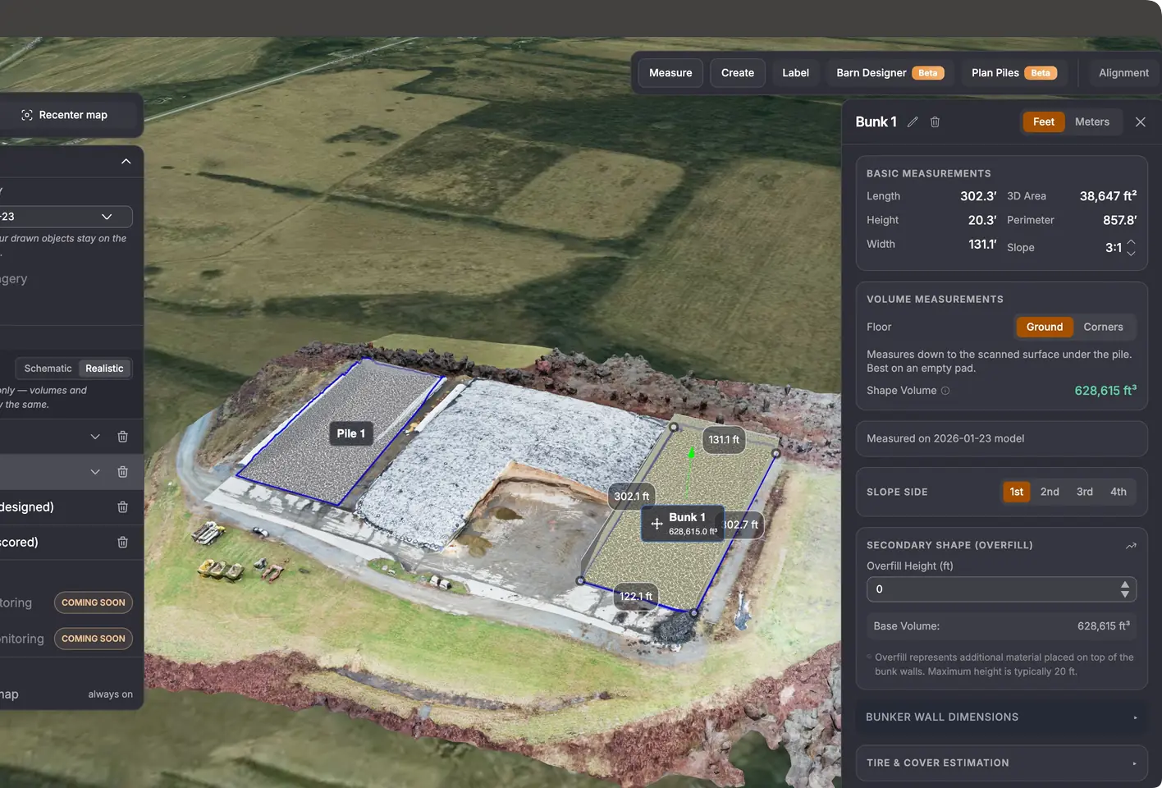The height and width of the screenshot is (788, 1162).
Task: Collapse the left sidebar section with up chevron
Action: point(126,162)
